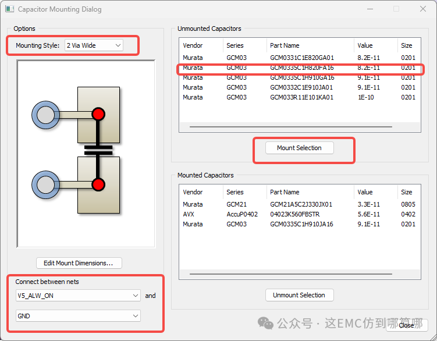
Task: Click the unmounted list horizontal scrollbar
Action: click(291, 127)
